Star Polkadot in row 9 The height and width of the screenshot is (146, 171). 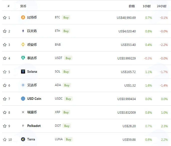pyautogui.click(x=5, y=126)
